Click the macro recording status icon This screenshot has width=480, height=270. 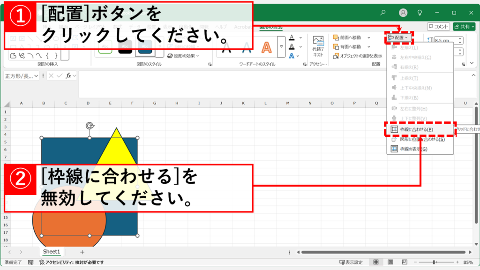30,262
